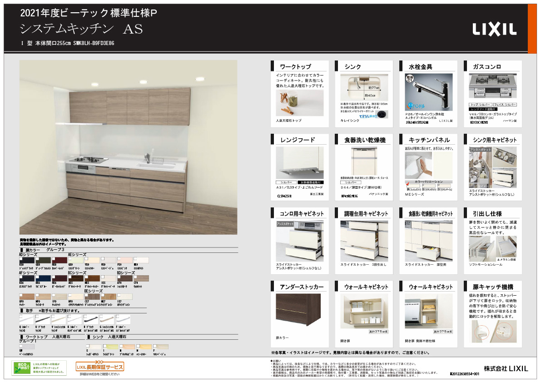This screenshot has height=383, width=541.
Task: Tick the GE8 ディープフォレスト swatch checkbox
Action: [37, 258]
